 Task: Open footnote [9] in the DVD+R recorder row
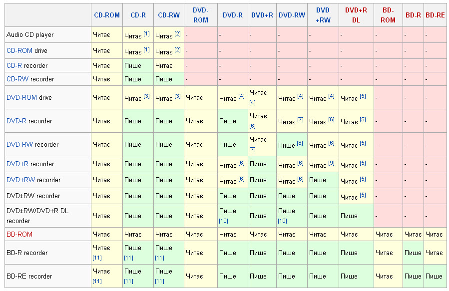pos(331,163)
